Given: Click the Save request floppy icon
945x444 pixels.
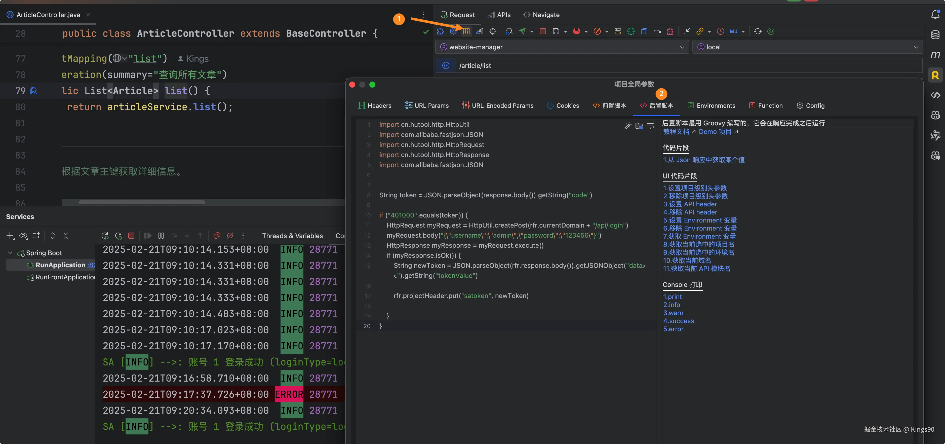Looking at the screenshot, I should pos(556,31).
